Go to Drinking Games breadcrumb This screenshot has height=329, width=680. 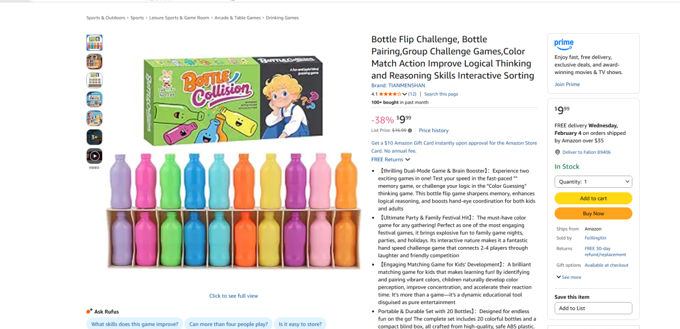(x=282, y=18)
